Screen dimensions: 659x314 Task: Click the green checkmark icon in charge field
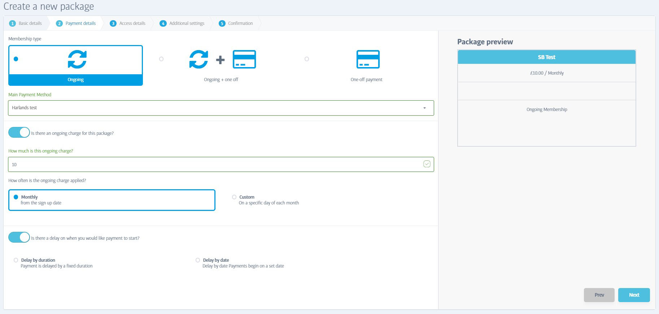coord(427,164)
